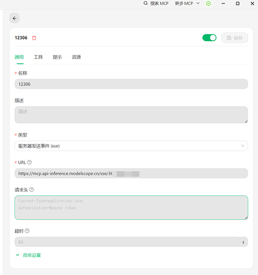
Task: Toggle the 12306 server enable switch
Action: (x=209, y=38)
